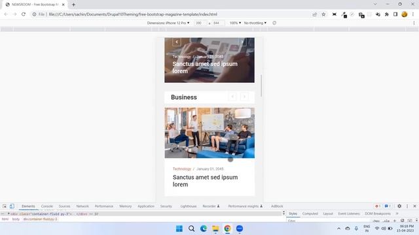Image resolution: width=419 pixels, height=235 pixels.
Task: Toggle the device toolbar icon in DevTools
Action: pyautogui.click(x=12, y=206)
